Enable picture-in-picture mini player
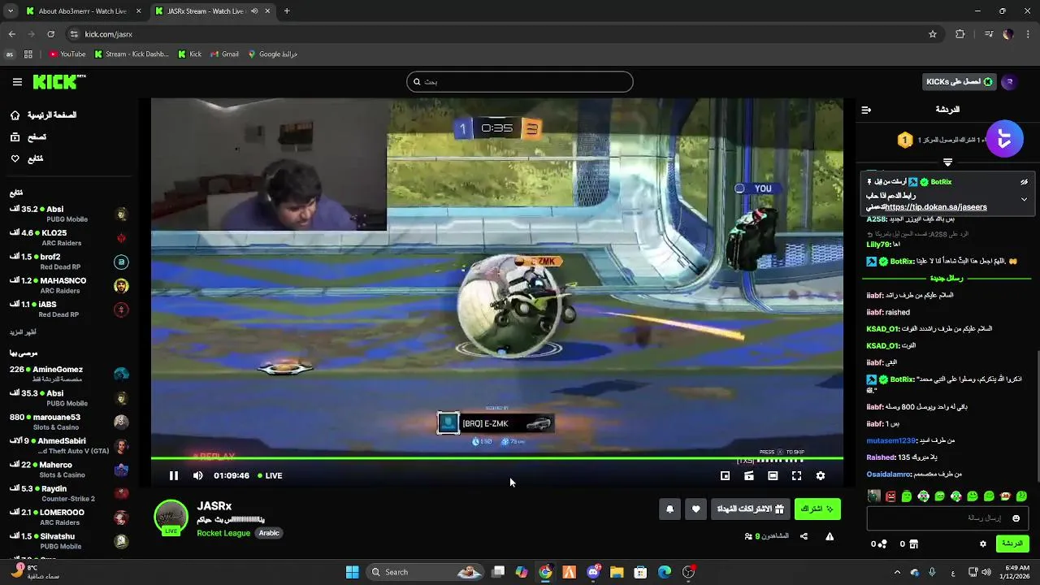Viewport: 1040px width, 585px height. click(725, 476)
